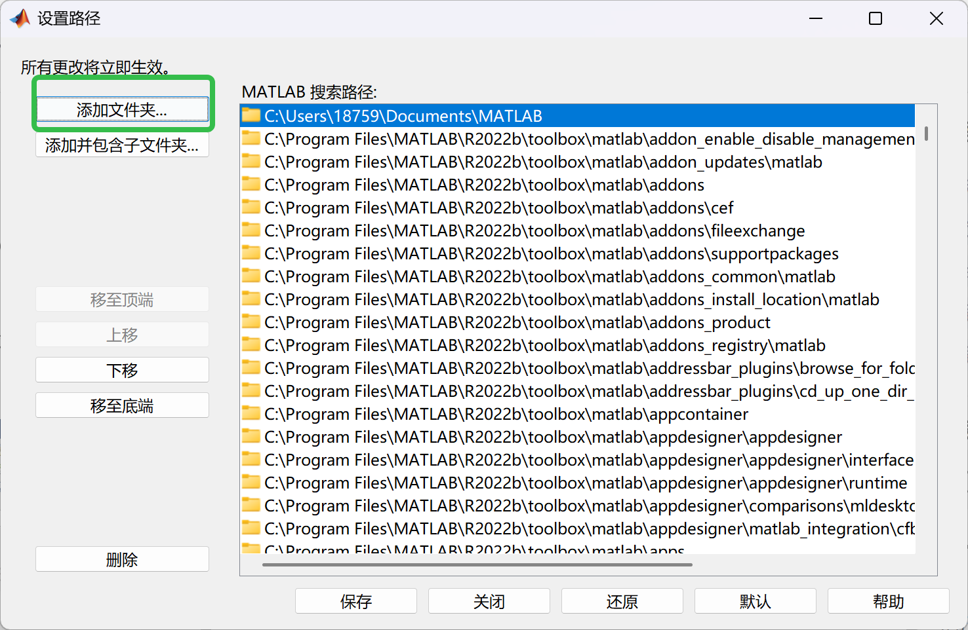This screenshot has width=968, height=630.
Task: Click the 添加文件夹... button
Action: (122, 109)
